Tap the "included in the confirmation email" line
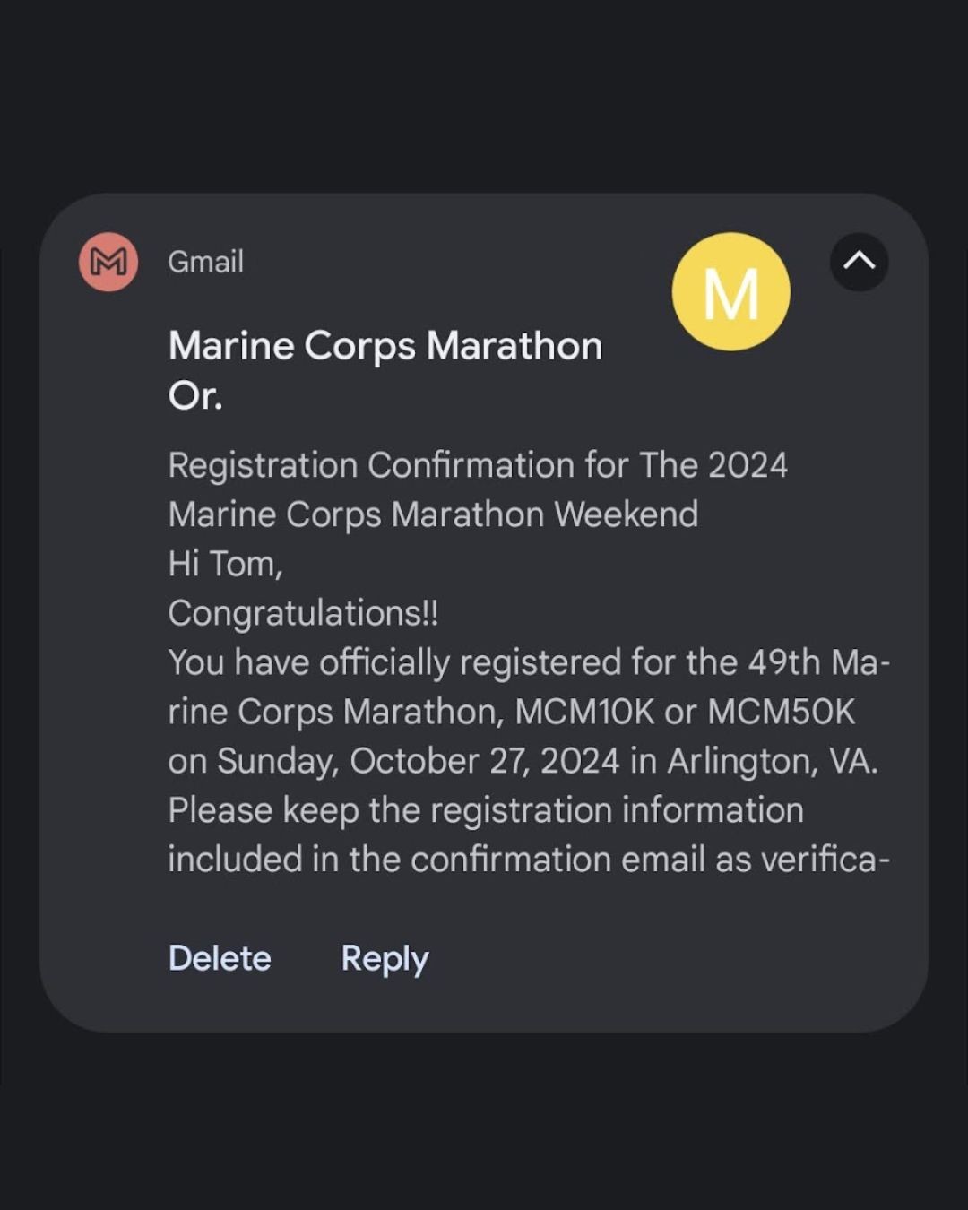Screen dimensions: 968x1210 pyautogui.click(x=528, y=860)
